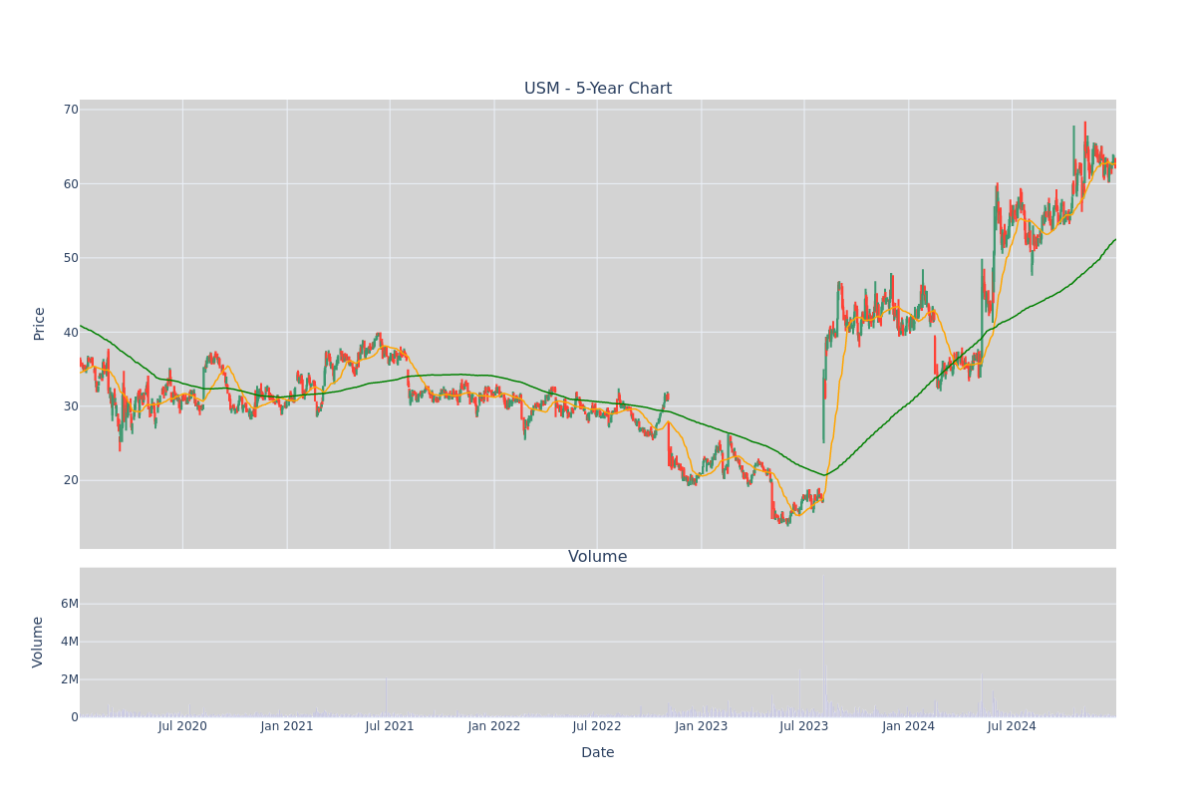Click the 'Jan 2022' date tick label
Viewport: 1196px width, 797px height.
[494, 726]
